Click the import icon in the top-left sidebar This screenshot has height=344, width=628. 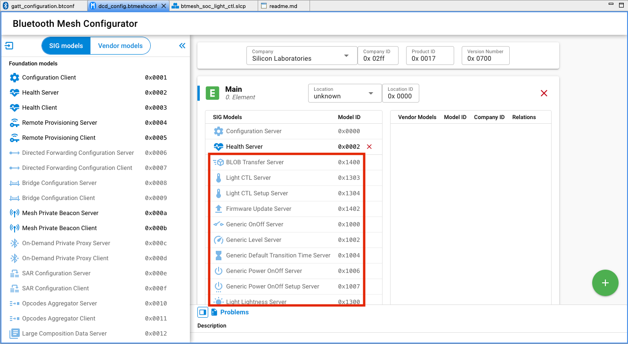8,46
